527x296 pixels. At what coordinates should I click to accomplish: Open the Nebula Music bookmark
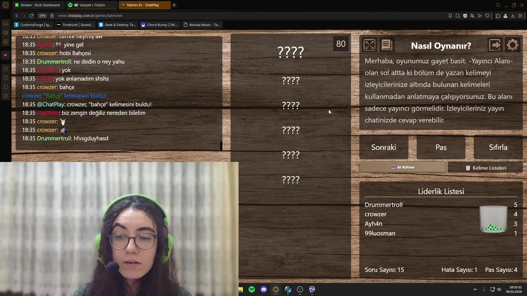click(202, 25)
